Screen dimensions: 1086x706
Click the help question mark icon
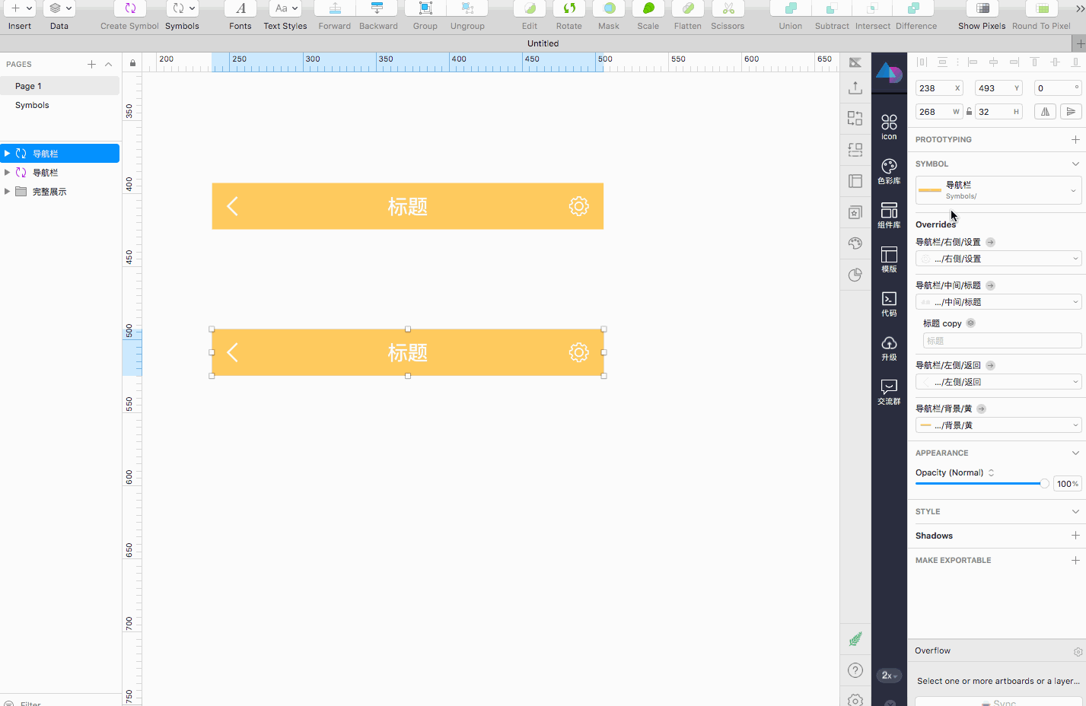[x=855, y=670]
